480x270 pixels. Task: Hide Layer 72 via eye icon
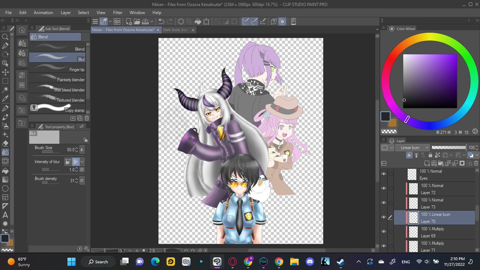[x=384, y=189]
